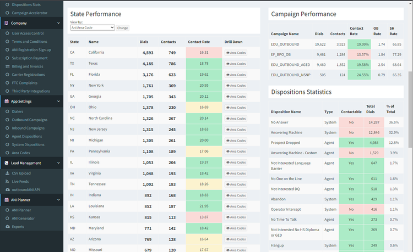Open Arizona Area Codes
The width and height of the screenshot is (413, 252).
point(236,239)
